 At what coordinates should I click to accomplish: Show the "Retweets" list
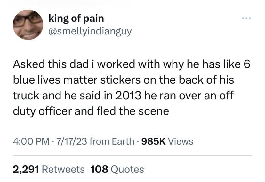click(x=63, y=169)
